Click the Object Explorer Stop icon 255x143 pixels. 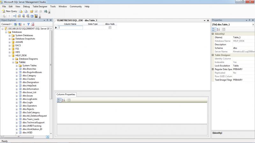[x=24, y=24]
